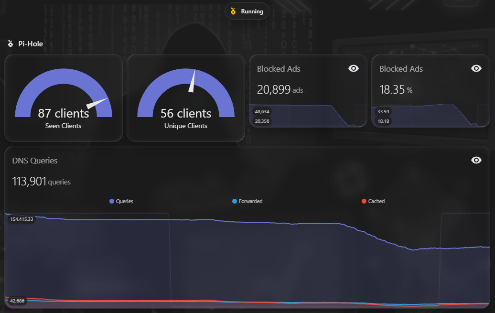Image resolution: width=495 pixels, height=313 pixels.
Task: Toggle eye icon on the DNS Queries card
Action: [476, 160]
